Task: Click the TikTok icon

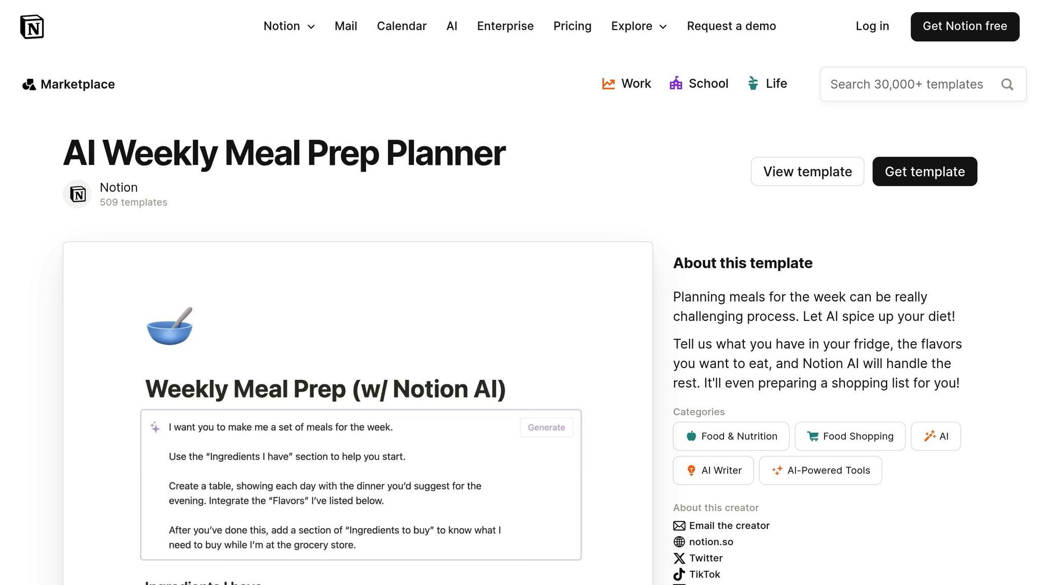Action: 679,574
